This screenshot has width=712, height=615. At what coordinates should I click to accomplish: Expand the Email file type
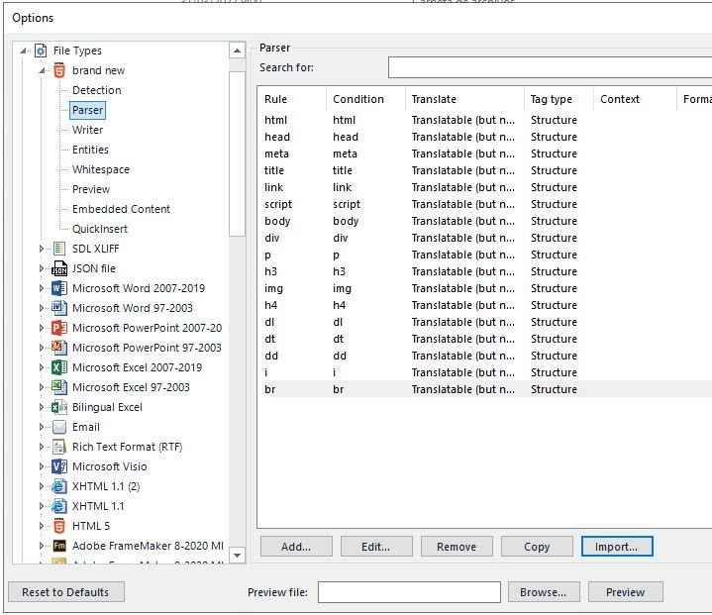(x=42, y=427)
